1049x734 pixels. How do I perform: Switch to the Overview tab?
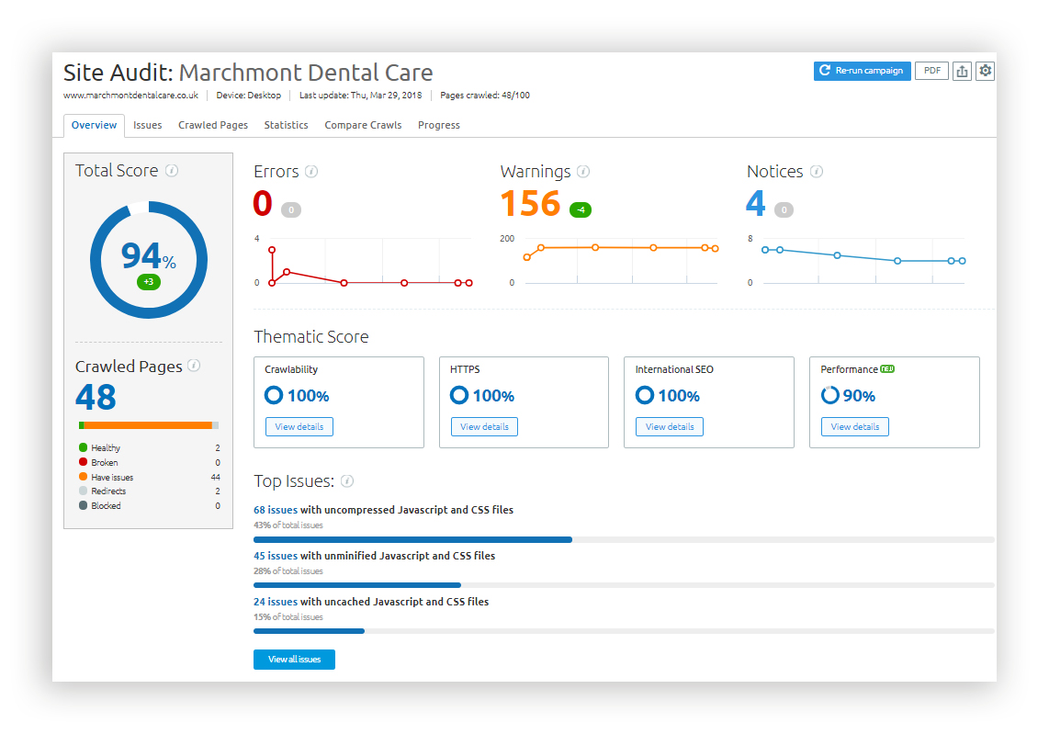(x=95, y=125)
